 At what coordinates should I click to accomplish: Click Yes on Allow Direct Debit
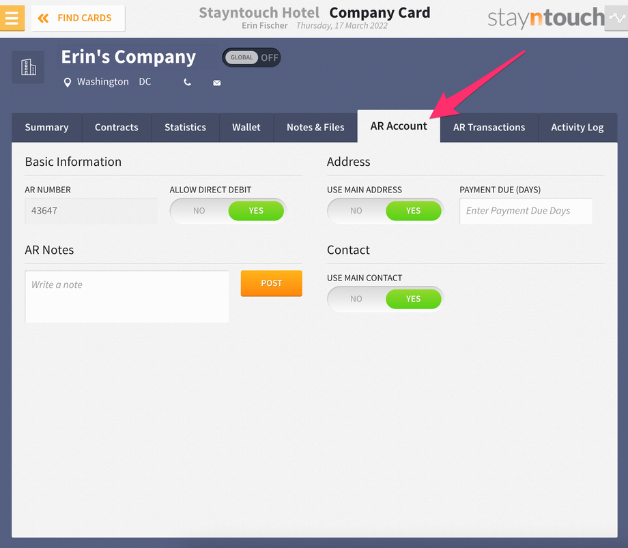click(x=256, y=211)
